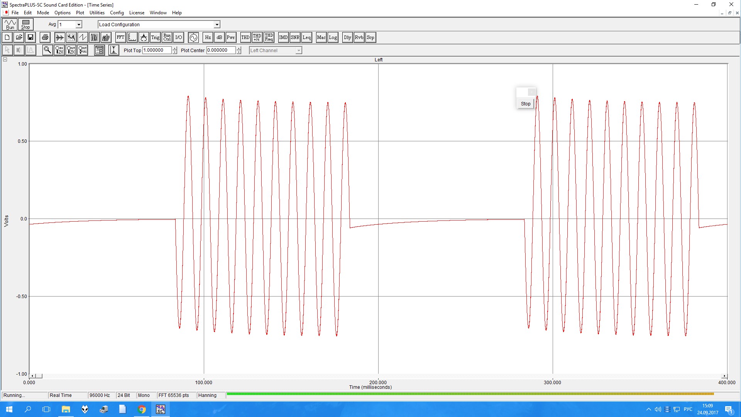Open the Utilities menu
This screenshot has width=741, height=417.
pos(97,13)
